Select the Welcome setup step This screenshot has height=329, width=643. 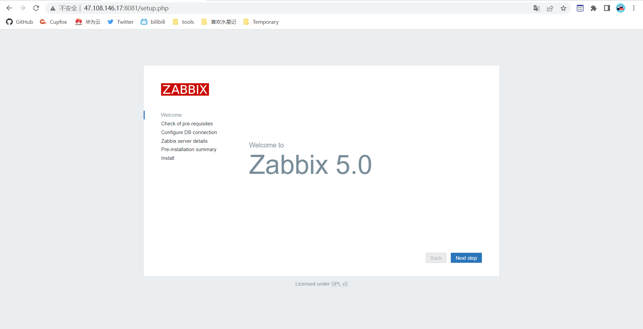171,115
